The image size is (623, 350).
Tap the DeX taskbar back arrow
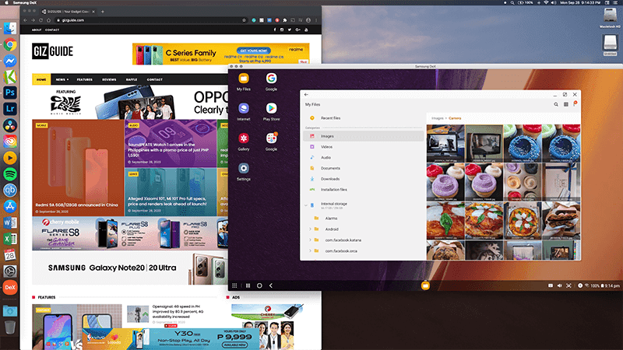(271, 285)
